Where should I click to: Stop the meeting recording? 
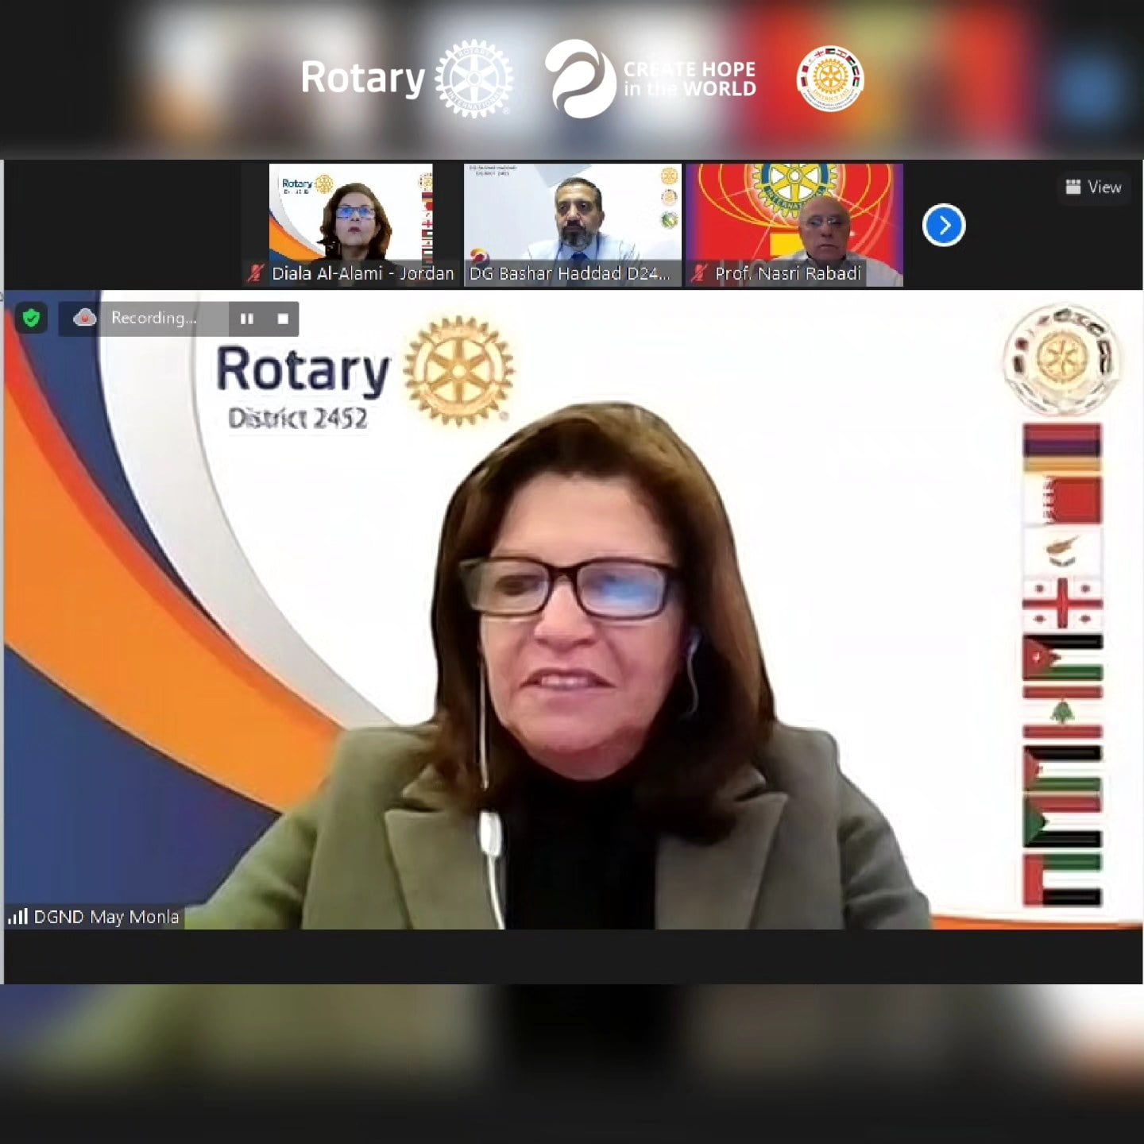click(x=283, y=319)
